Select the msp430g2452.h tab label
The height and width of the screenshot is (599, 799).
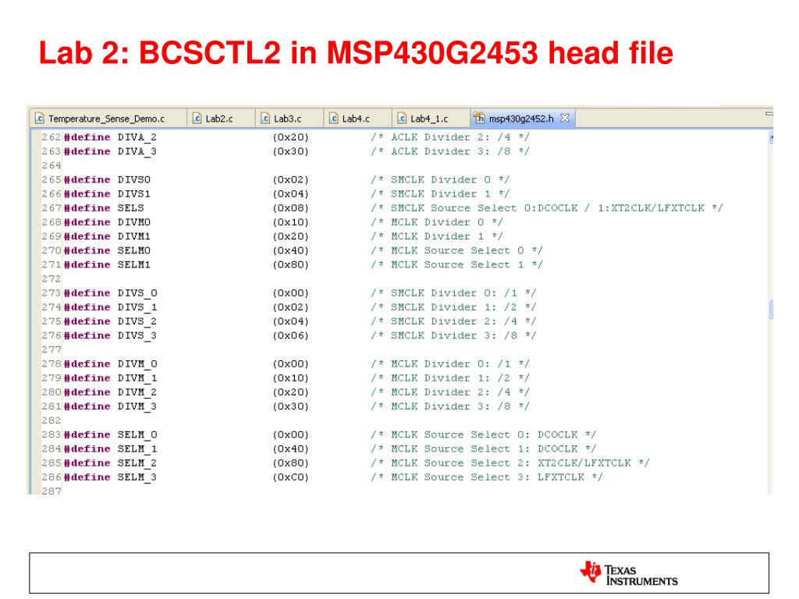(520, 119)
